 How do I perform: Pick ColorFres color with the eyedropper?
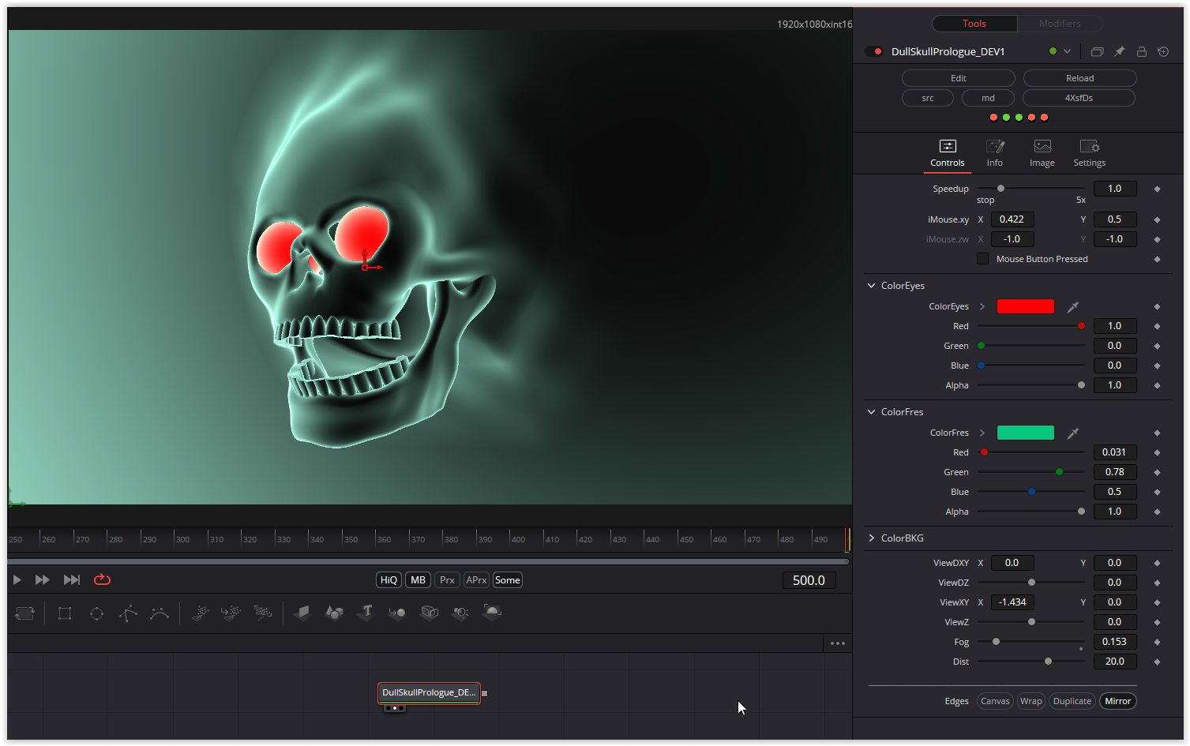[1073, 433]
